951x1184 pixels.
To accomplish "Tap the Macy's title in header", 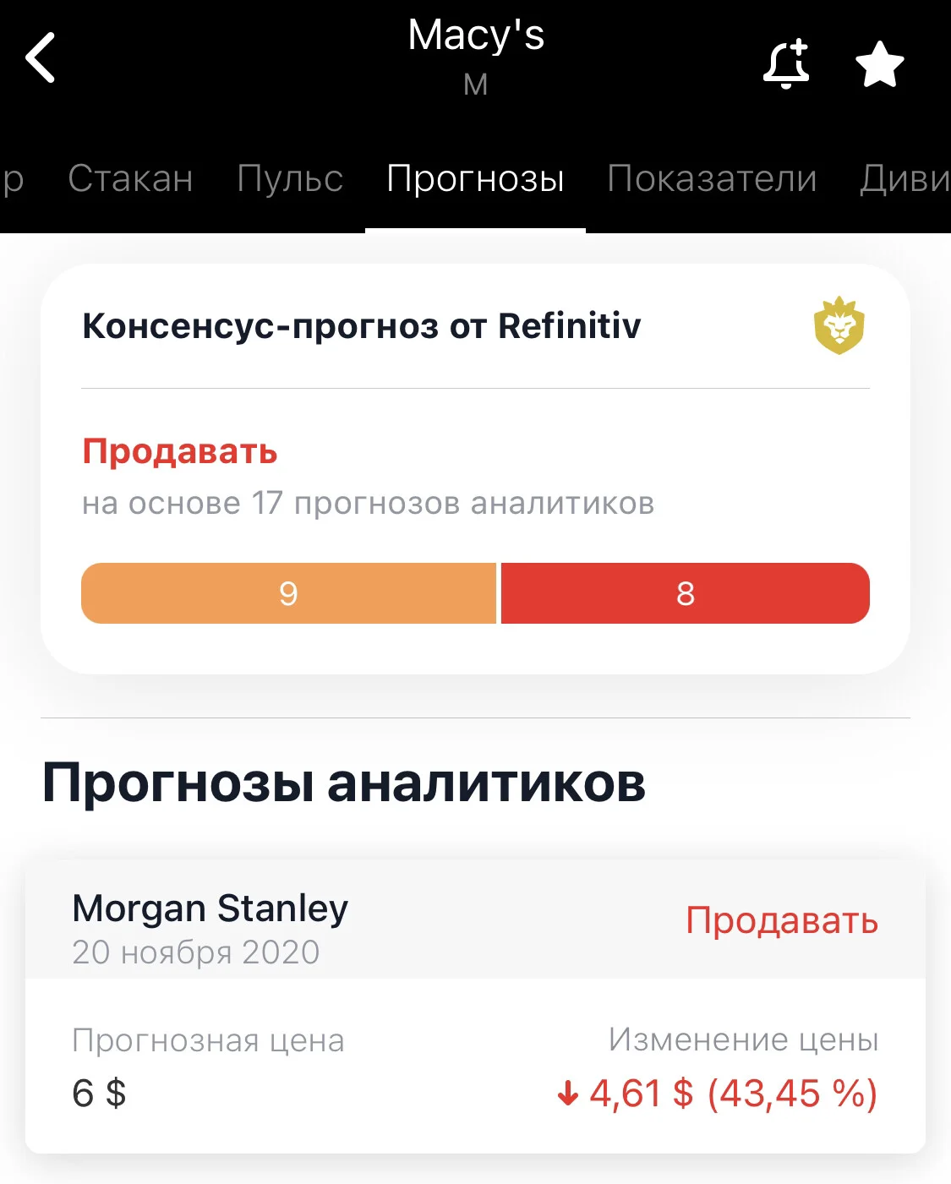I will tap(476, 35).
